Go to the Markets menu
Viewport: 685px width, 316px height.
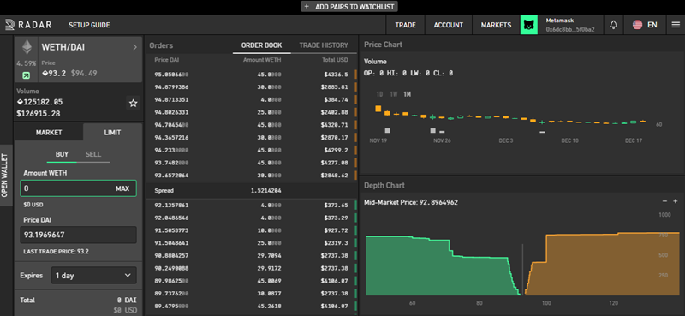(497, 25)
